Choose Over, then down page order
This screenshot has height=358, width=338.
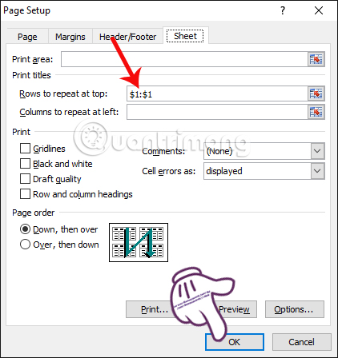click(25, 245)
